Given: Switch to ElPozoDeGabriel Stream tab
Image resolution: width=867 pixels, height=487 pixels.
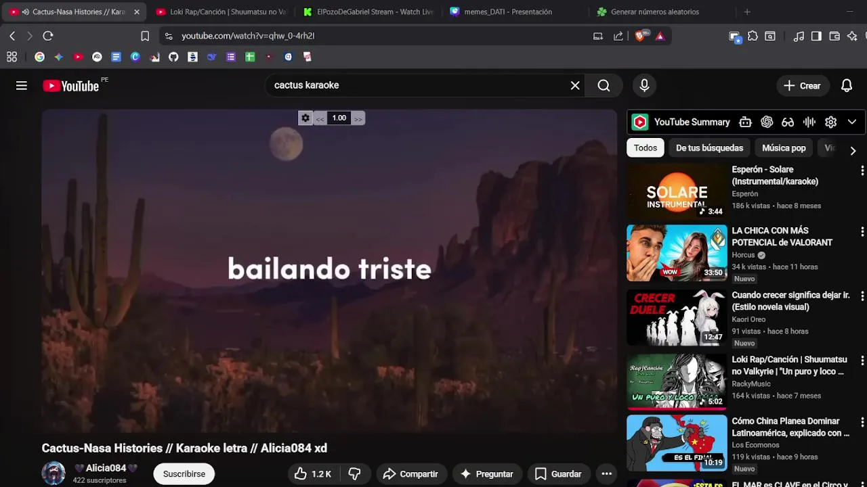Looking at the screenshot, I should pos(369,11).
